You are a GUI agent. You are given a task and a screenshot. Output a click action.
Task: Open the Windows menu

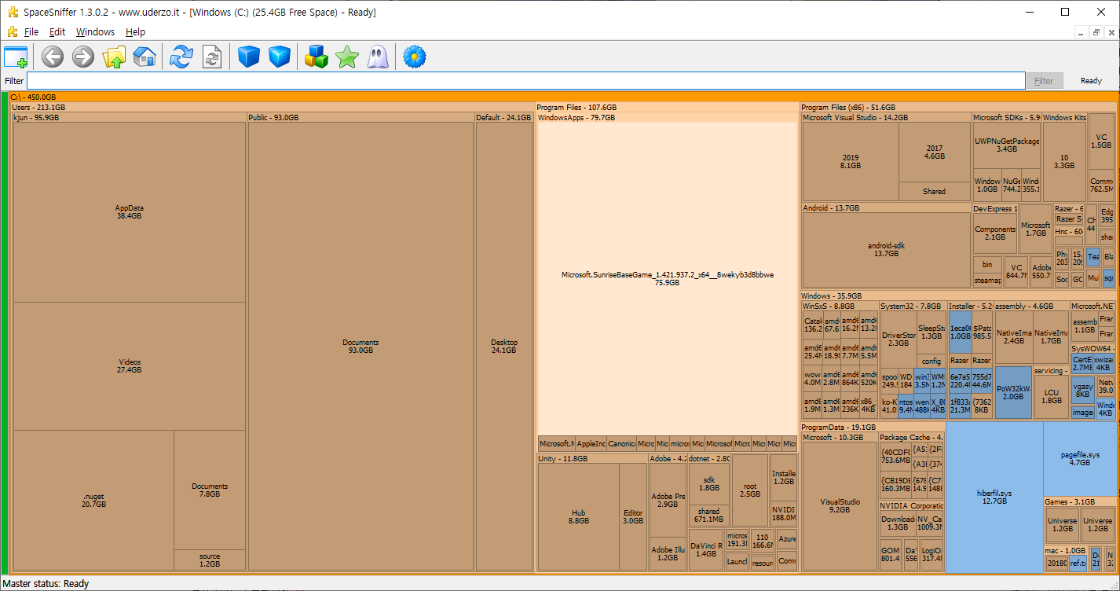[x=95, y=32]
